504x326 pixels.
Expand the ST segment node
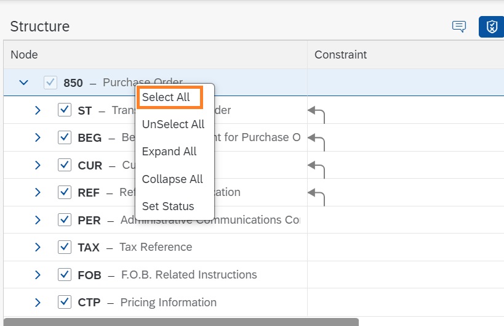(x=38, y=110)
